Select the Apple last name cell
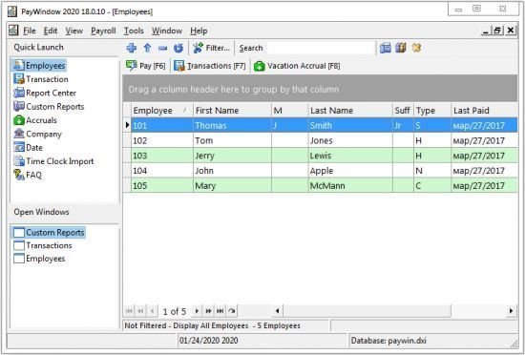Image resolution: width=525 pixels, height=355 pixels. pos(350,171)
